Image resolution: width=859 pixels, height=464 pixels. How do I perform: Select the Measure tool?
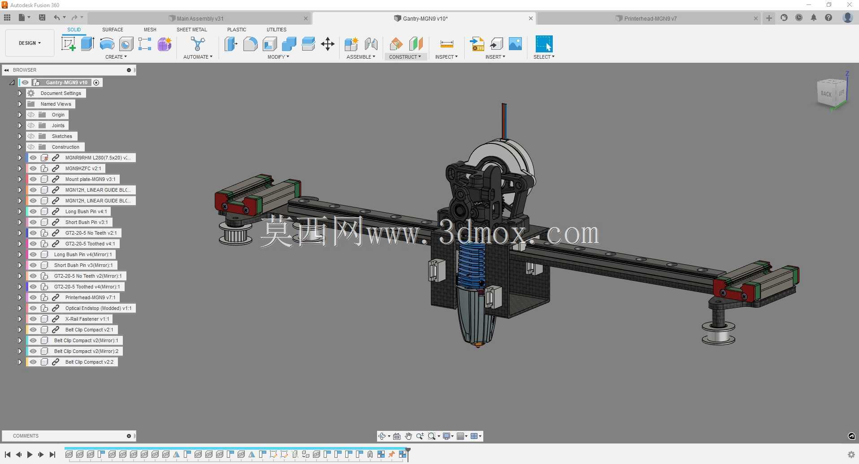point(447,44)
